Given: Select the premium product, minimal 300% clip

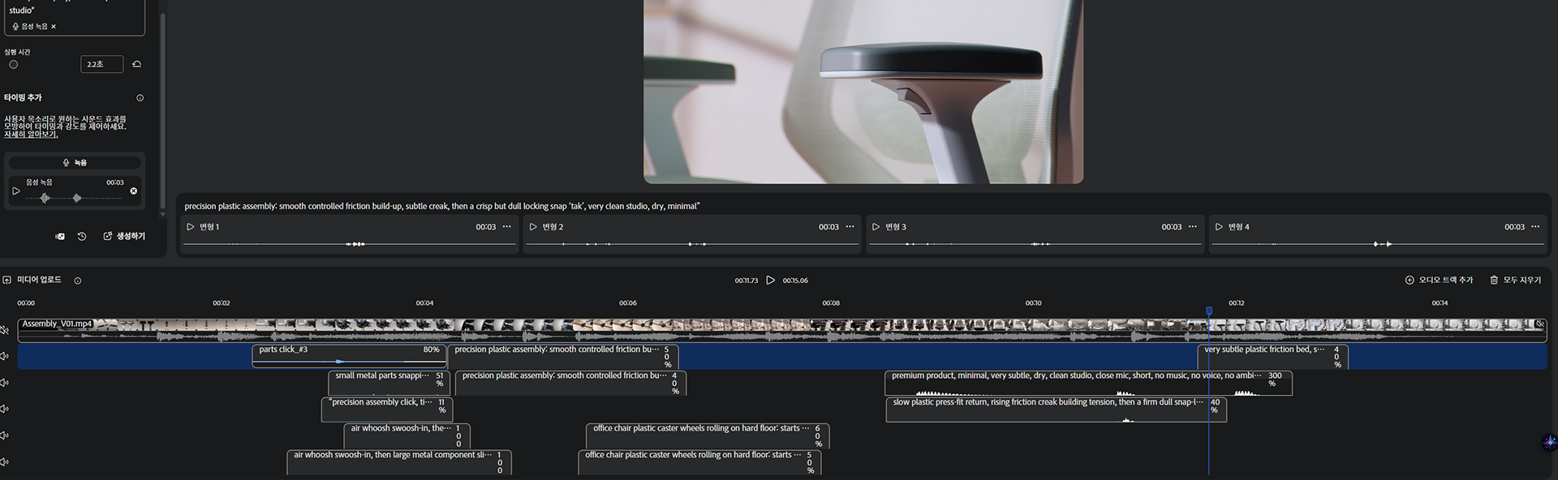Looking at the screenshot, I should (x=1089, y=383).
